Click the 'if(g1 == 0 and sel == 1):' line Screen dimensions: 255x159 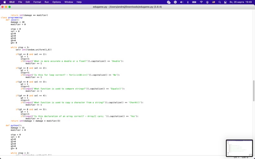(x=31, y=54)
